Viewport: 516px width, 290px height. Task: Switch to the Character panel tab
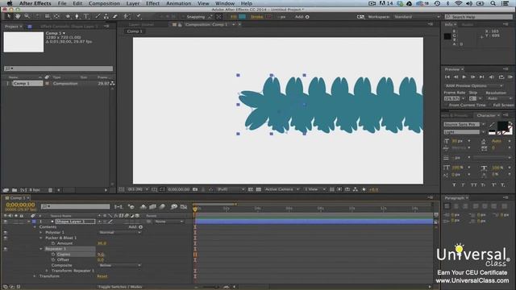[486, 115]
